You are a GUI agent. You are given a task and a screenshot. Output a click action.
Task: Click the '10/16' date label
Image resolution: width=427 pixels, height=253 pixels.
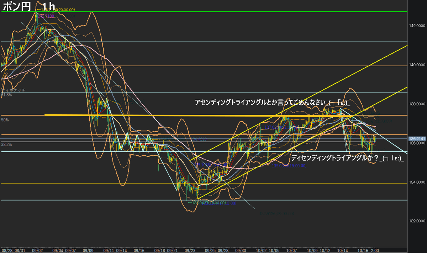point(364,251)
